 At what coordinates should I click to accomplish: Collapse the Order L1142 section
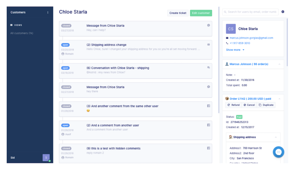[x=280, y=99]
